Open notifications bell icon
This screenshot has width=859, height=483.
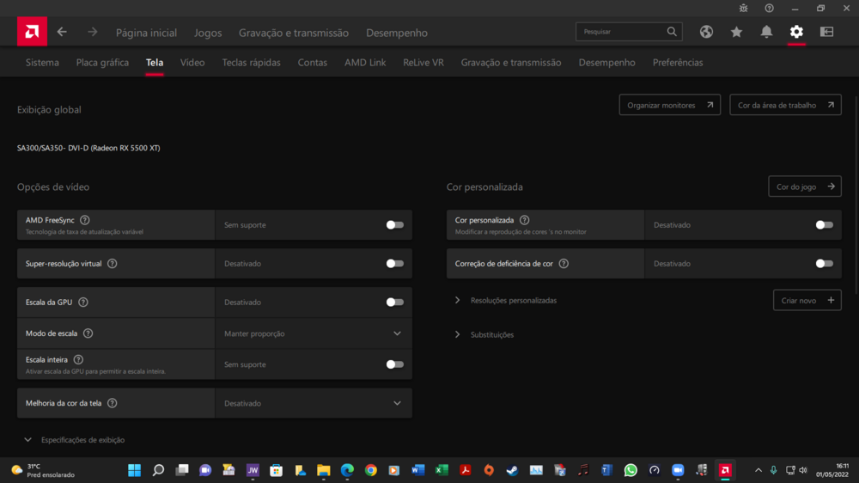click(766, 32)
